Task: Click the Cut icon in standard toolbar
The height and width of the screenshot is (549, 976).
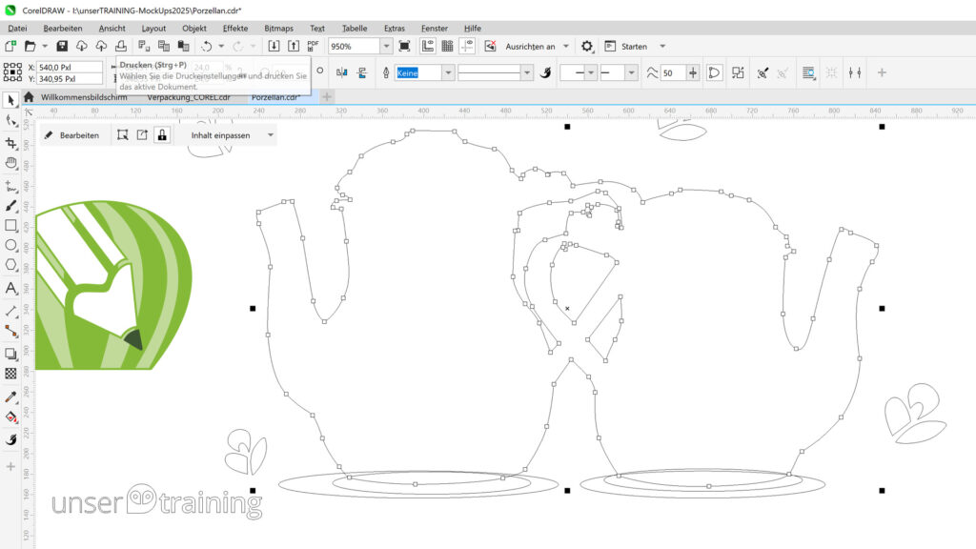Action: (x=144, y=46)
